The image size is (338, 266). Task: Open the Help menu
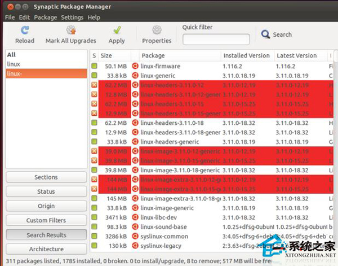pyautogui.click(x=94, y=18)
